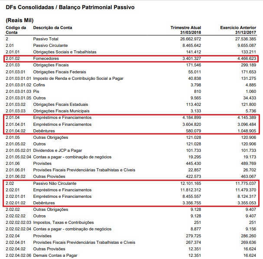Click account code 2.02.01.01

click(x=16, y=197)
